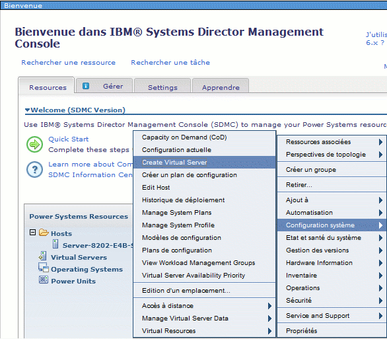Open Inventaire submenu
Screen dimensions: 387x339
tap(332, 276)
